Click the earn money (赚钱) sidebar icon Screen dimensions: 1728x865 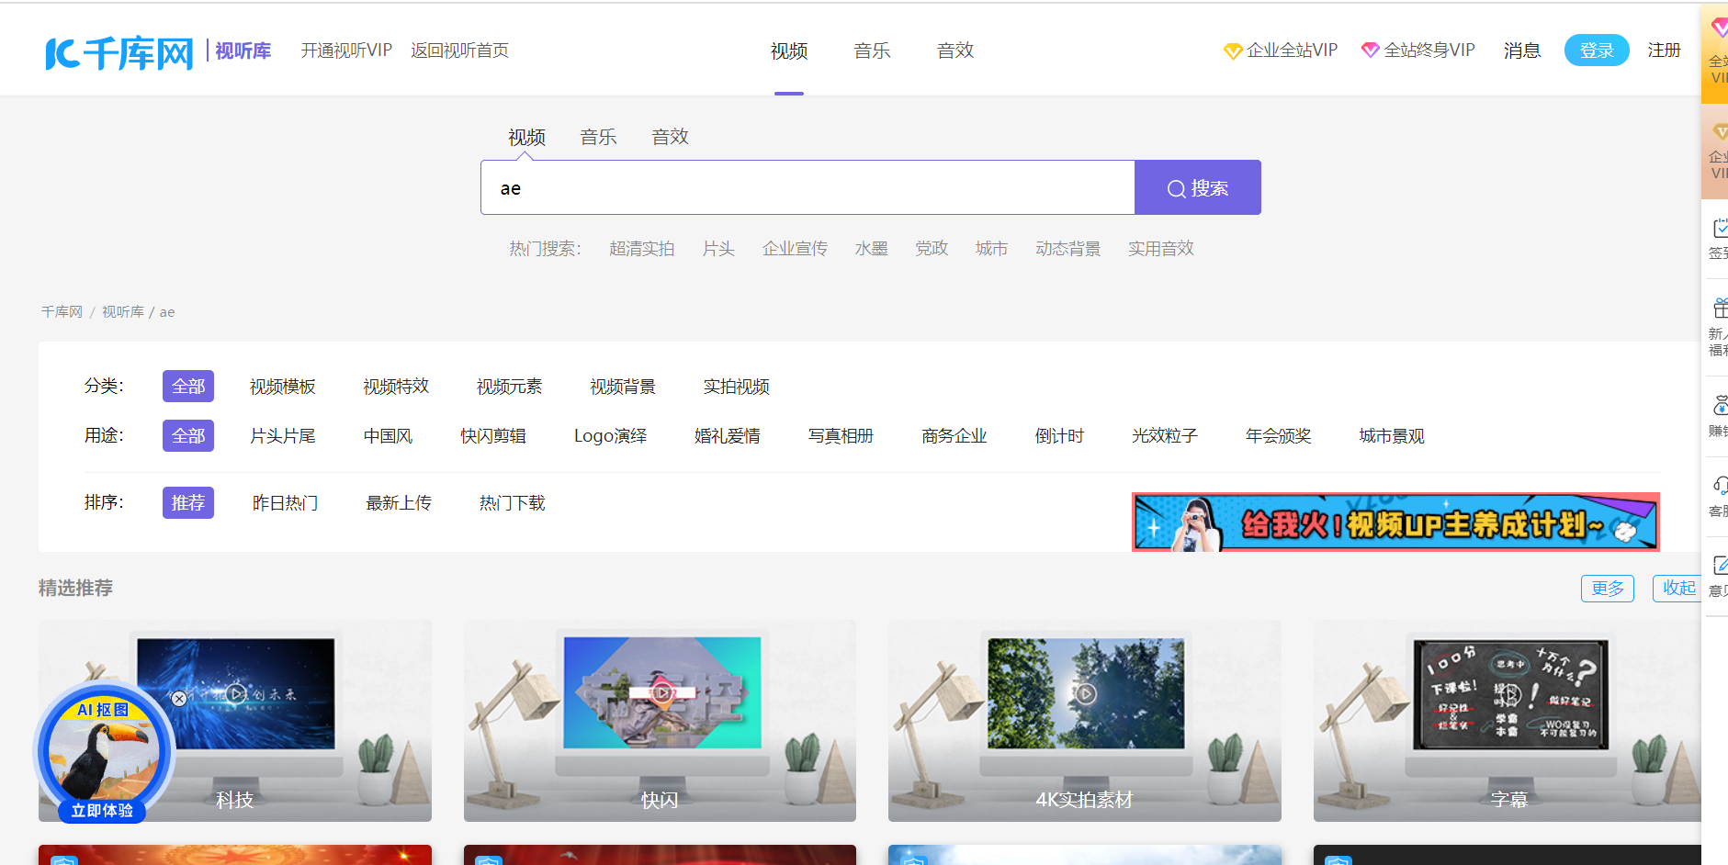pos(1720,404)
